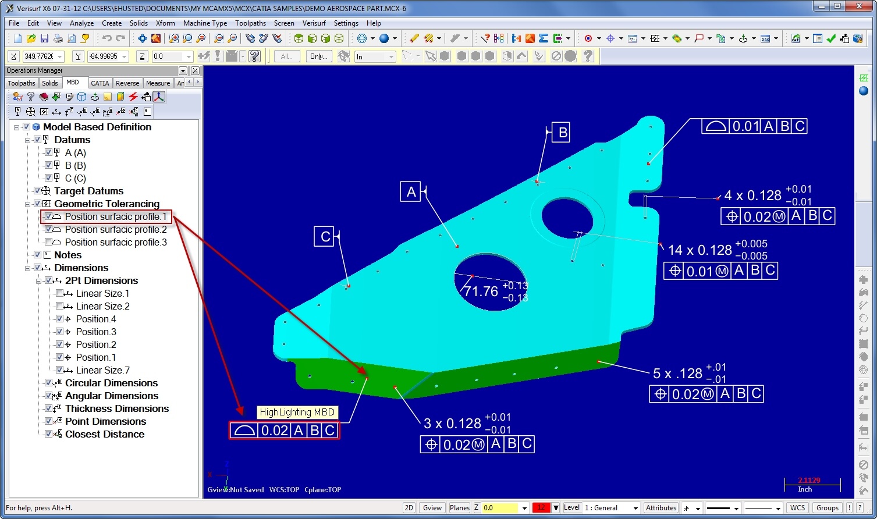Toggle the Position surfacic profile.2 checkbox
This screenshot has height=519, width=877.
click(x=48, y=229)
